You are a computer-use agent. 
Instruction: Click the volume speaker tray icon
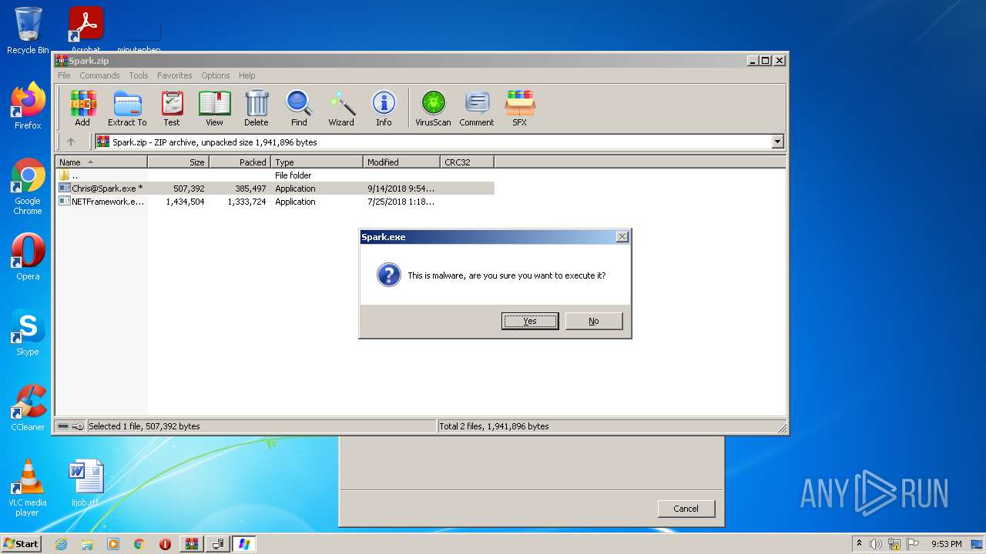click(876, 544)
